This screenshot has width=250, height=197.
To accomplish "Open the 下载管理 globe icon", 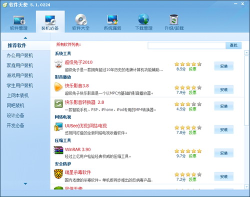I will point(143,19).
